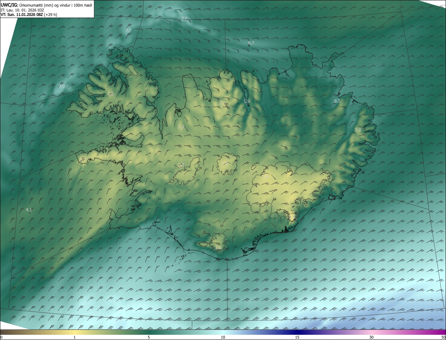Click the map title 'UWC/IG: Úrkomumætti (mm) og vindur í 100m hæð'
The width and height of the screenshot is (446, 340).
click(46, 5)
